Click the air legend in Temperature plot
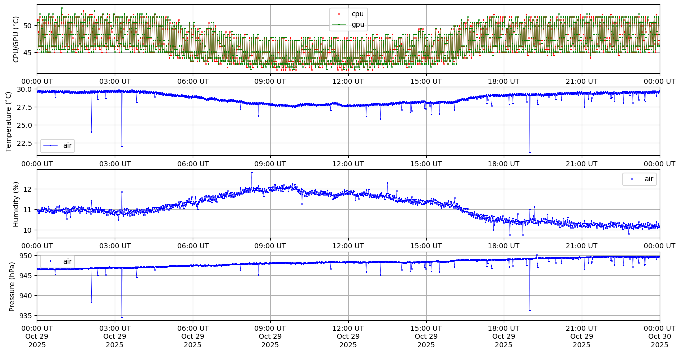 pyautogui.click(x=57, y=145)
